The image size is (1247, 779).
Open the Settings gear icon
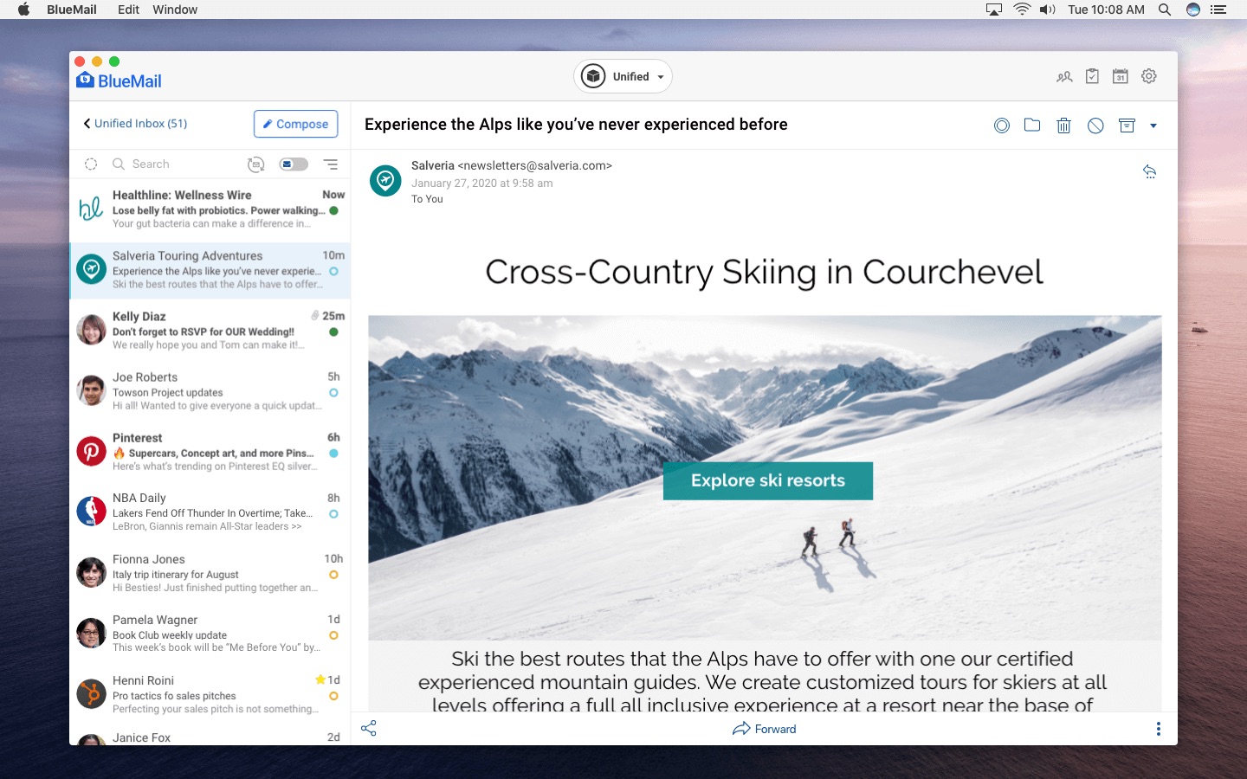pyautogui.click(x=1149, y=76)
